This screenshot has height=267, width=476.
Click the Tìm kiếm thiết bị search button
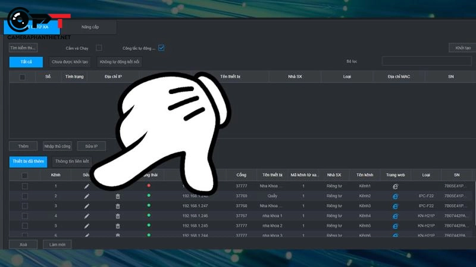pyautogui.click(x=23, y=48)
